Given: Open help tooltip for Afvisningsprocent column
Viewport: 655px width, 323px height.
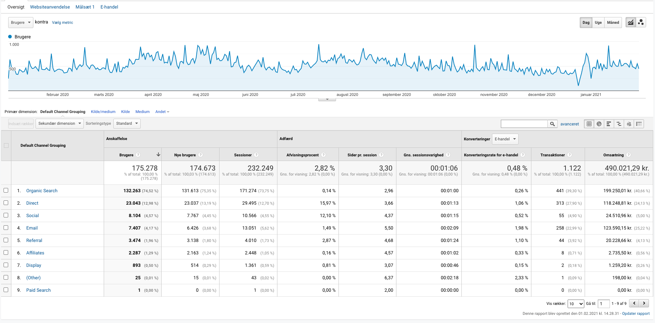Looking at the screenshot, I should [323, 155].
